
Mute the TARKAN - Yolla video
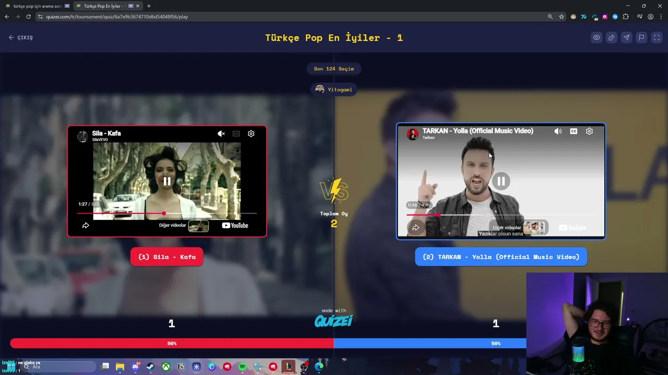click(558, 131)
